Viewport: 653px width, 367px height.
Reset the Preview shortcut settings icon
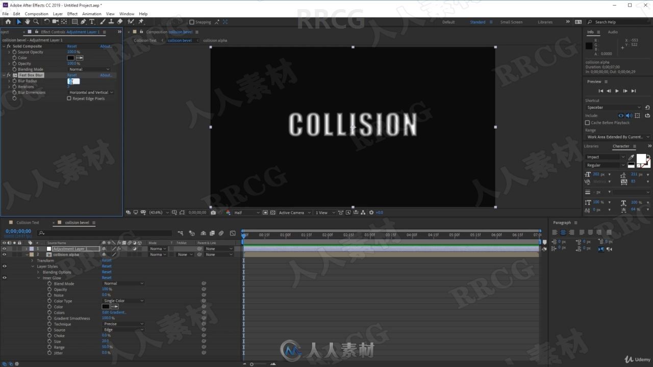point(647,108)
